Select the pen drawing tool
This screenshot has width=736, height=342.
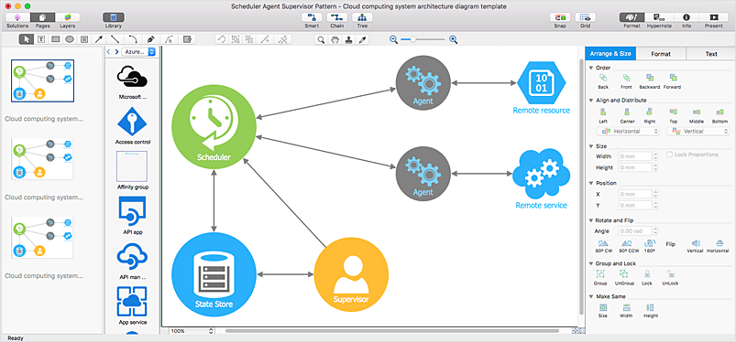[150, 39]
